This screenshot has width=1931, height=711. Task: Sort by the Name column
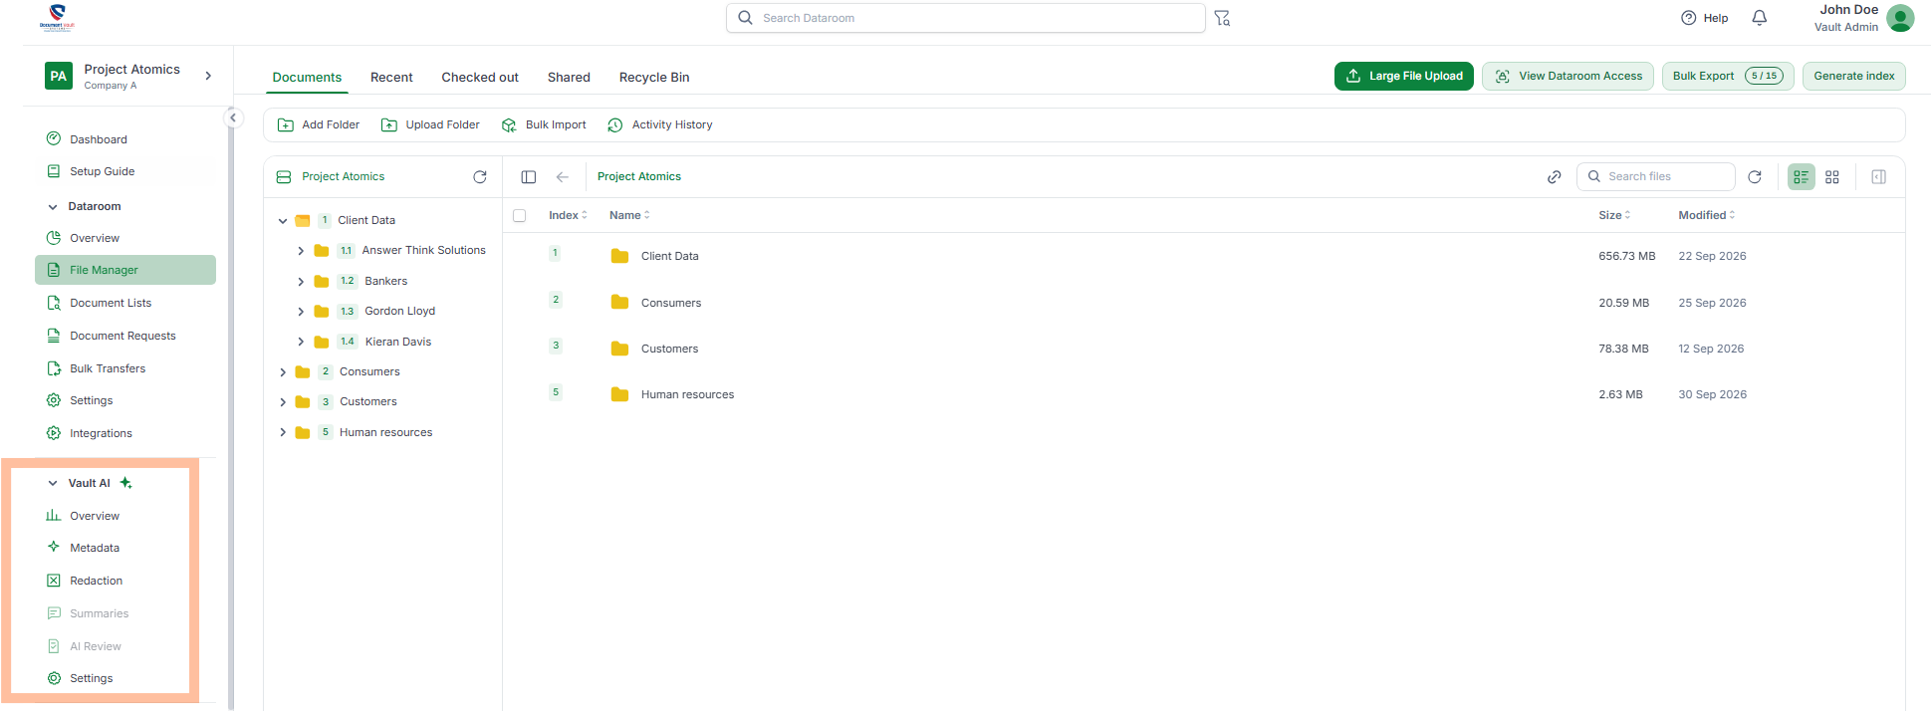pos(629,215)
